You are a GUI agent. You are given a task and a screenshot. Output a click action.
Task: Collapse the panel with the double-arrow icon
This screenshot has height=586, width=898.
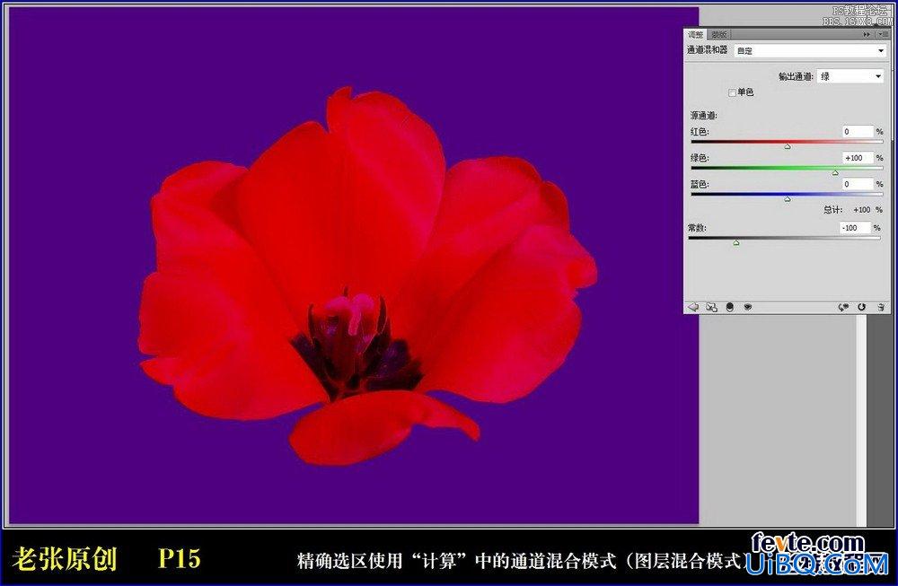coord(867,35)
